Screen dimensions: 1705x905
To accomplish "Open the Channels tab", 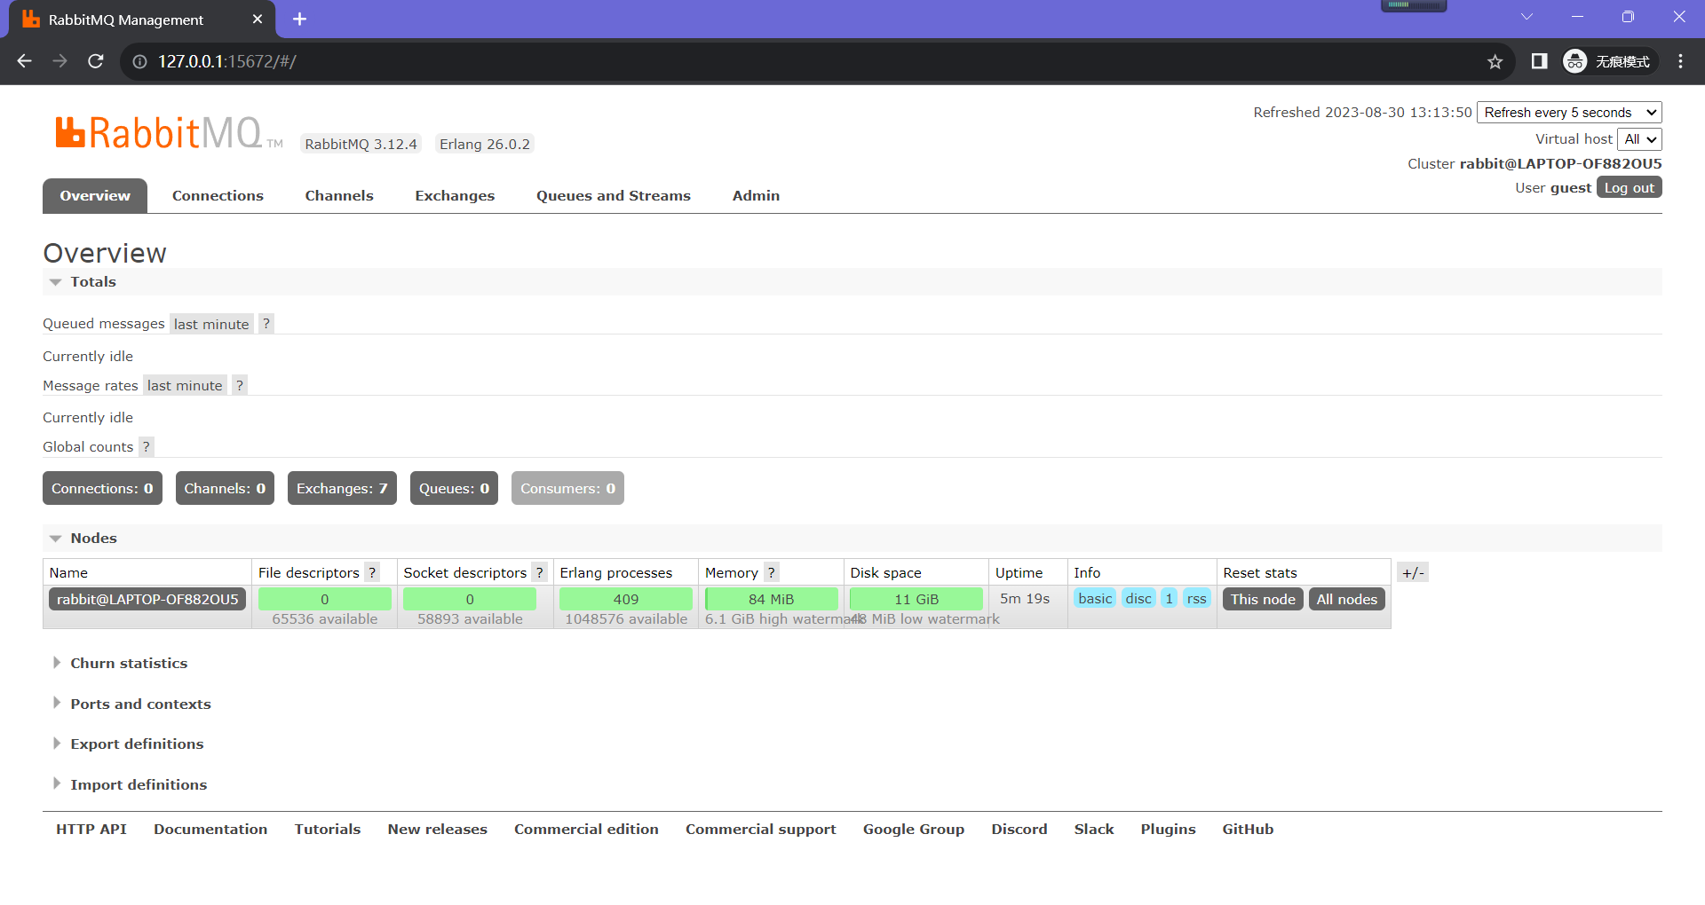I will 339,196.
